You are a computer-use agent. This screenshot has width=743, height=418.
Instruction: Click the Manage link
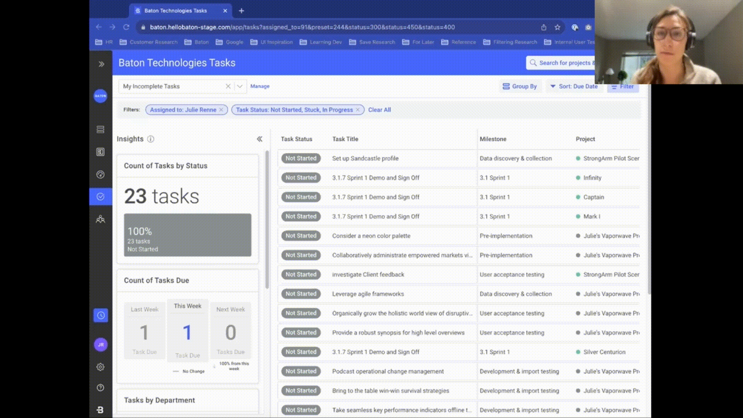tap(260, 86)
